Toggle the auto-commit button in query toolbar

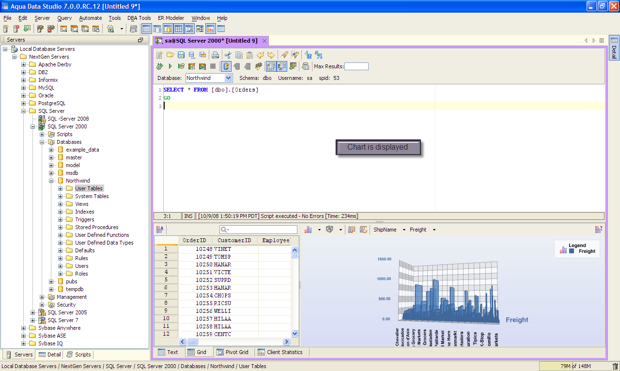[226, 66]
